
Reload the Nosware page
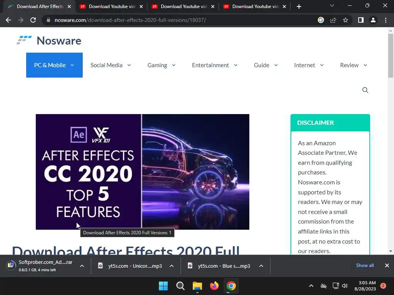33,20
